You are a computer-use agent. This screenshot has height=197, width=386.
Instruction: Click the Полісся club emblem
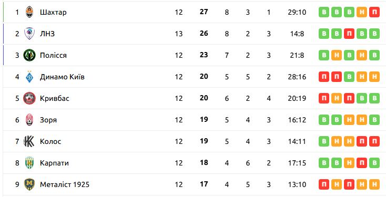tap(29, 55)
